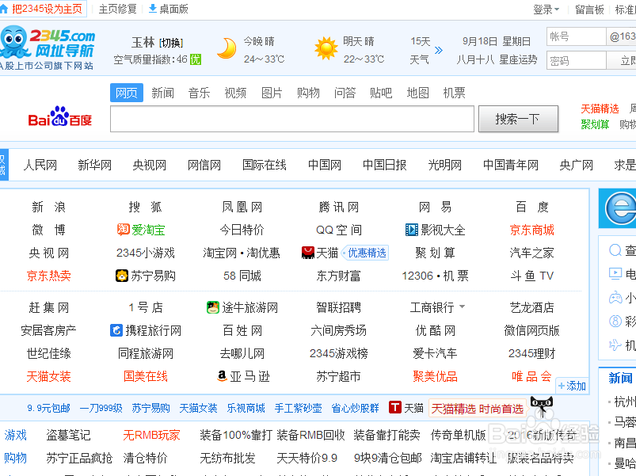
Task: Open the 星座运势 link
Action: pyautogui.click(x=518, y=59)
